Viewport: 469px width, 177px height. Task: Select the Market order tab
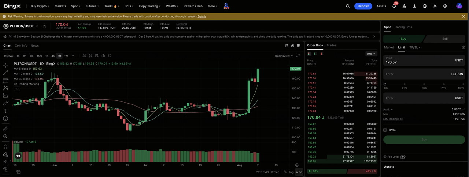coord(389,47)
